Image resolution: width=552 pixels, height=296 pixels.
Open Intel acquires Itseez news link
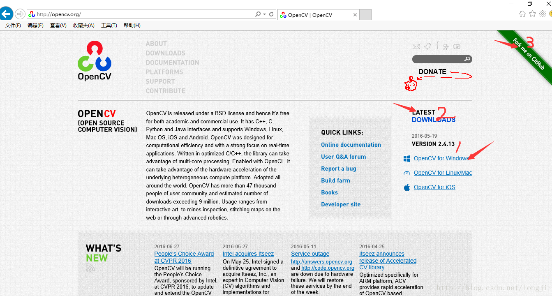pyautogui.click(x=248, y=254)
